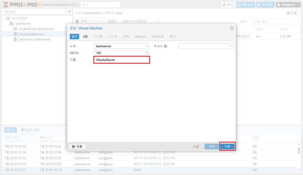This screenshot has width=303, height=175.
Task: Click the Back (뒤로) button
Action: (212, 146)
